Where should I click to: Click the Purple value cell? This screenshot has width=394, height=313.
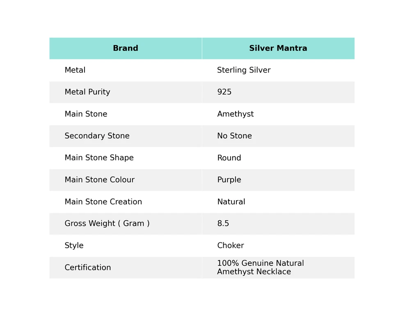pyautogui.click(x=229, y=180)
